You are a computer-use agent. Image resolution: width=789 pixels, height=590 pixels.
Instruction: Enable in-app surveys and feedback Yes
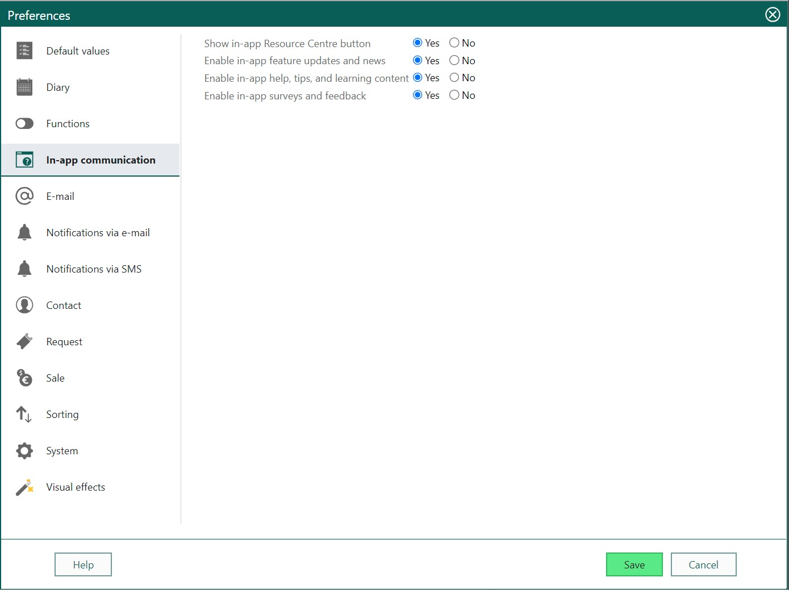[x=418, y=95]
